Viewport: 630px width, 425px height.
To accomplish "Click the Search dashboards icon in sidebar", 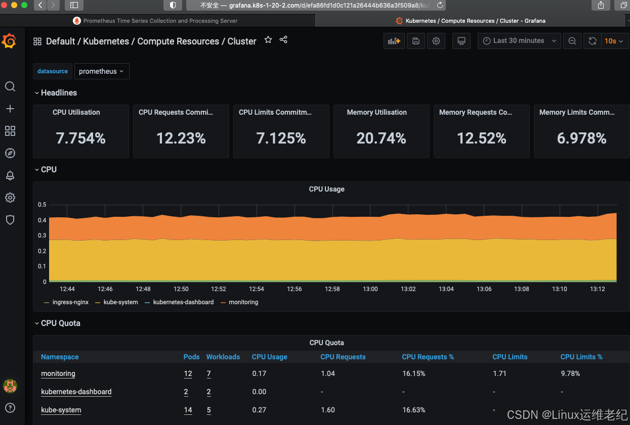I will click(x=10, y=86).
